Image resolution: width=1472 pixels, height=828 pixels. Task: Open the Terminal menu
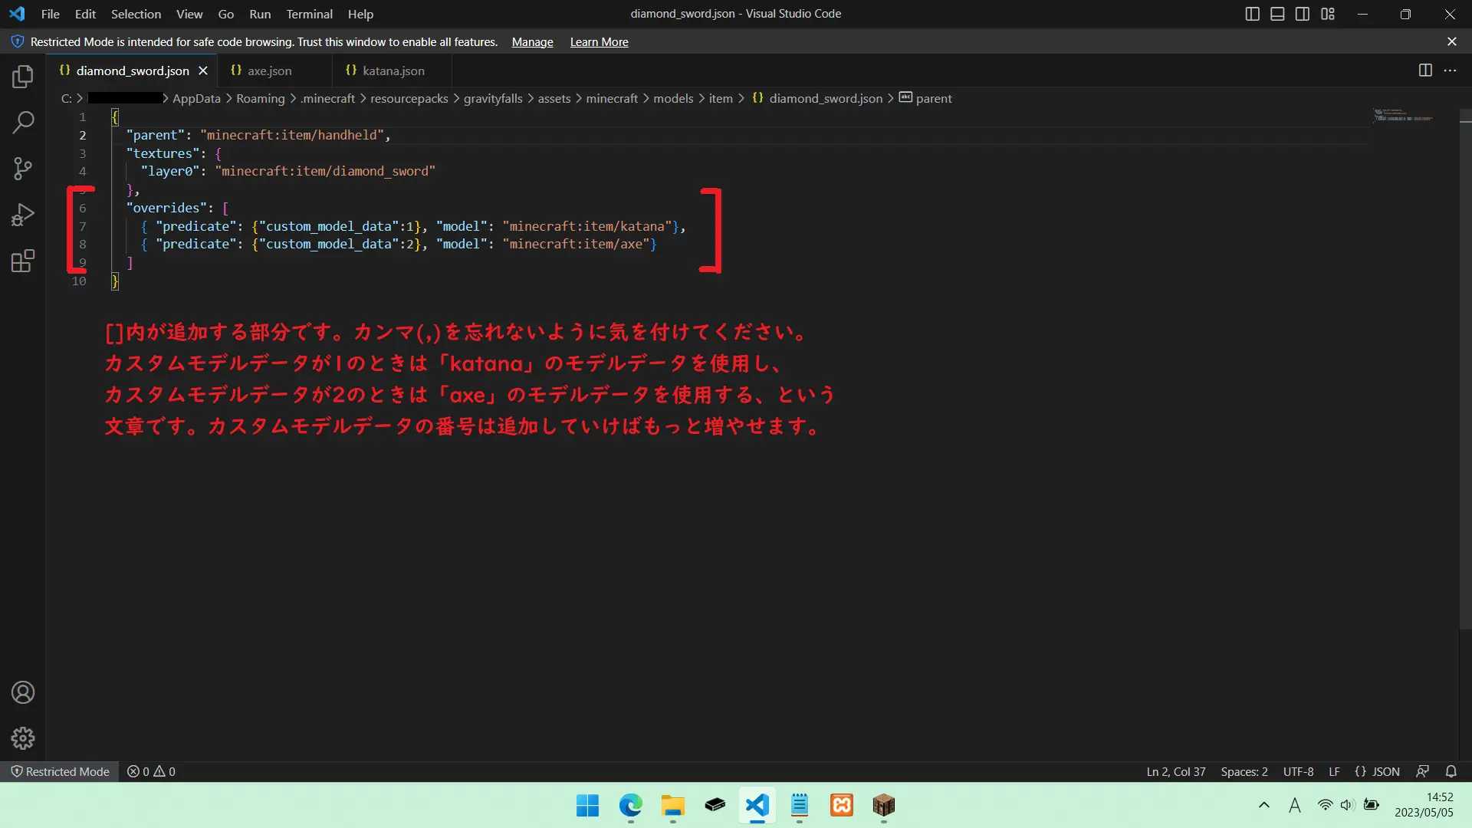pyautogui.click(x=309, y=14)
